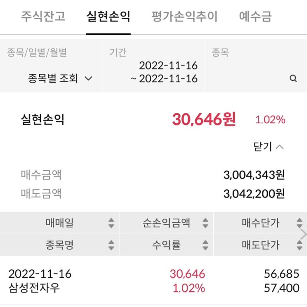The width and height of the screenshot is (307, 307).
Task: Open the 주식잔고 tab
Action: [43, 17]
